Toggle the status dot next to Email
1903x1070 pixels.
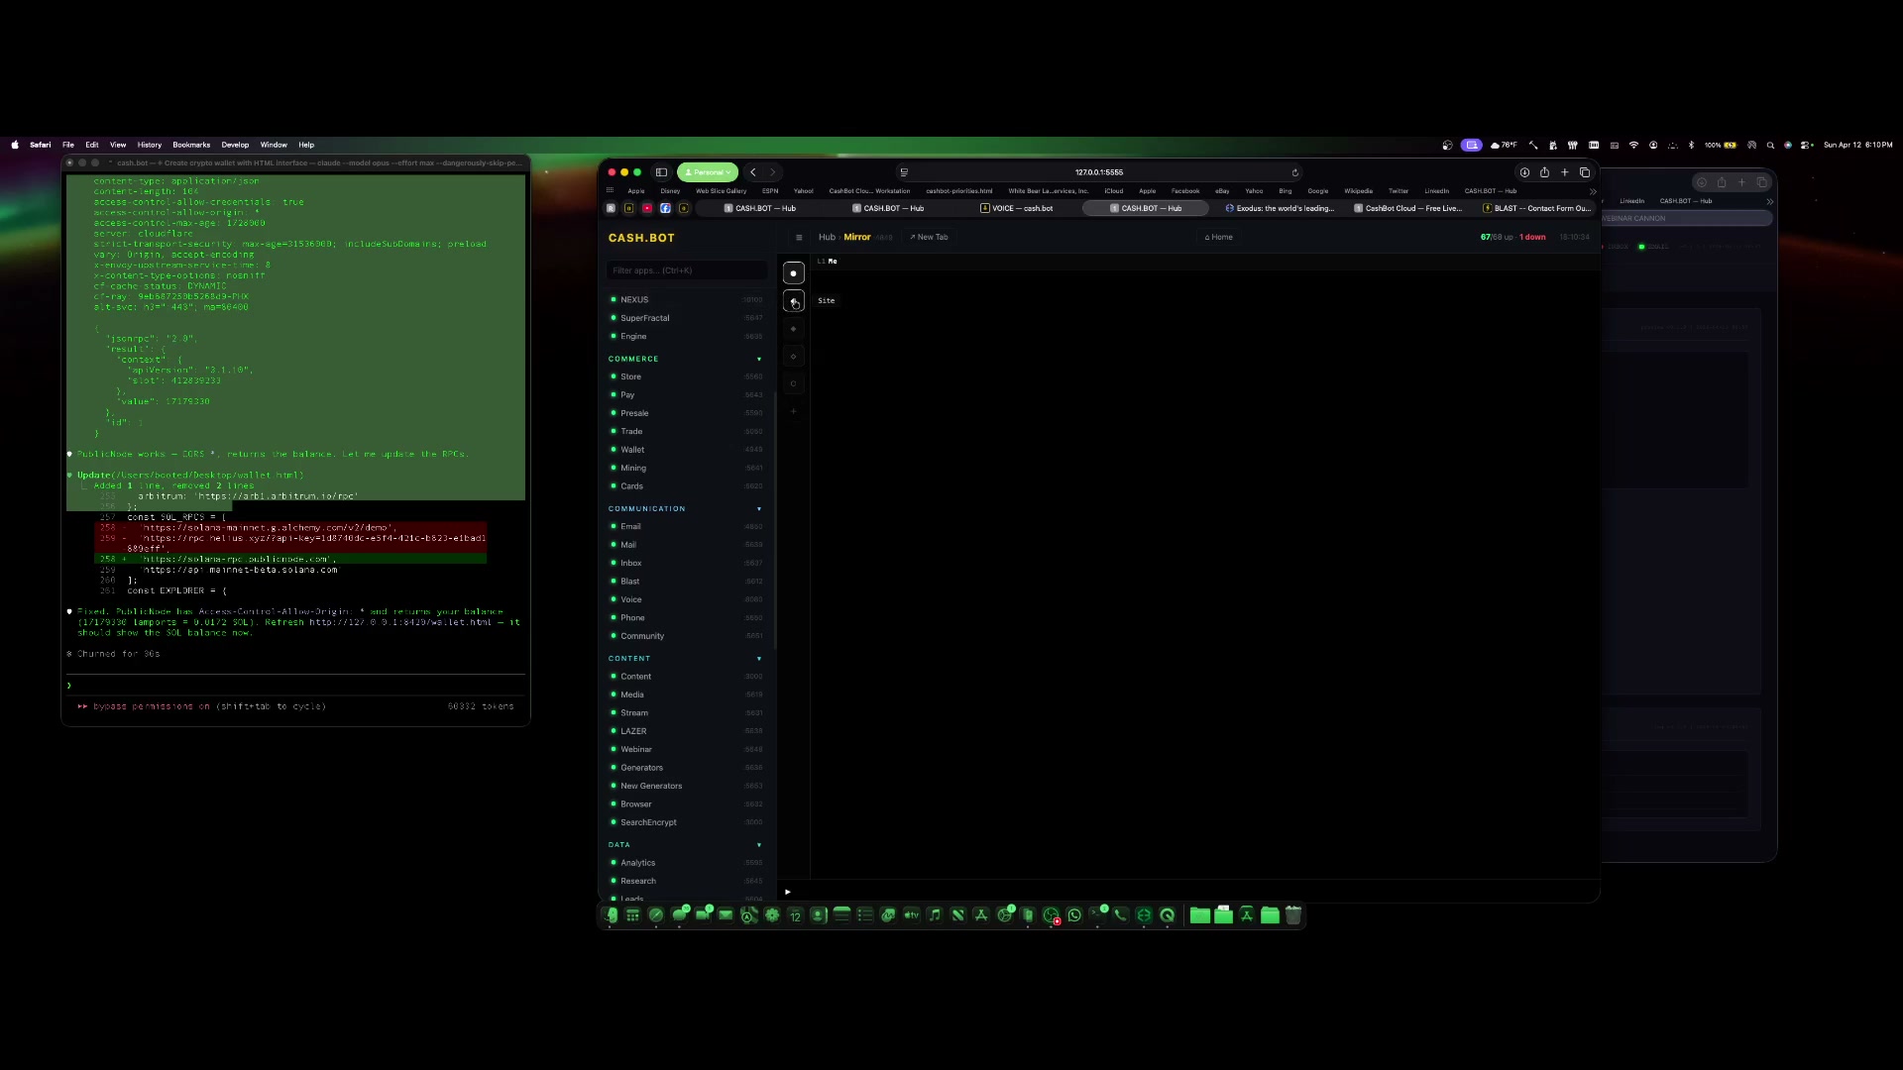point(615,526)
